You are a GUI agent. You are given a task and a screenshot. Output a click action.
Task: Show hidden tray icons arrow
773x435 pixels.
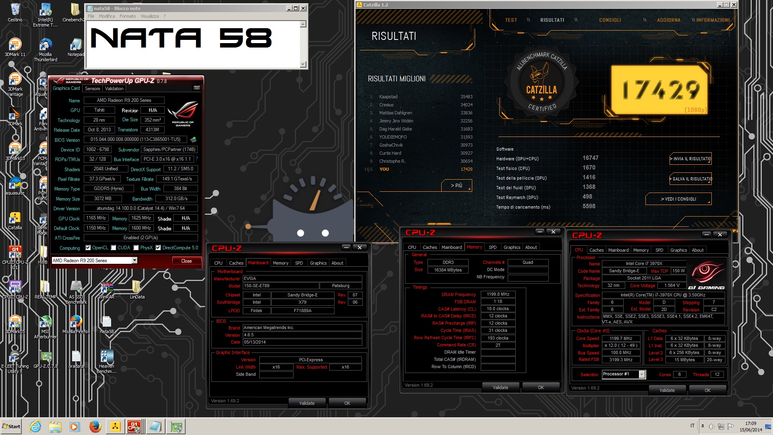pyautogui.click(x=703, y=426)
